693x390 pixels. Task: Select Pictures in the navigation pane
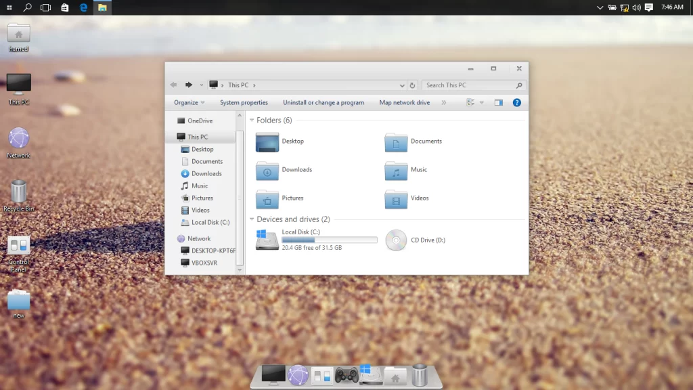coord(202,198)
